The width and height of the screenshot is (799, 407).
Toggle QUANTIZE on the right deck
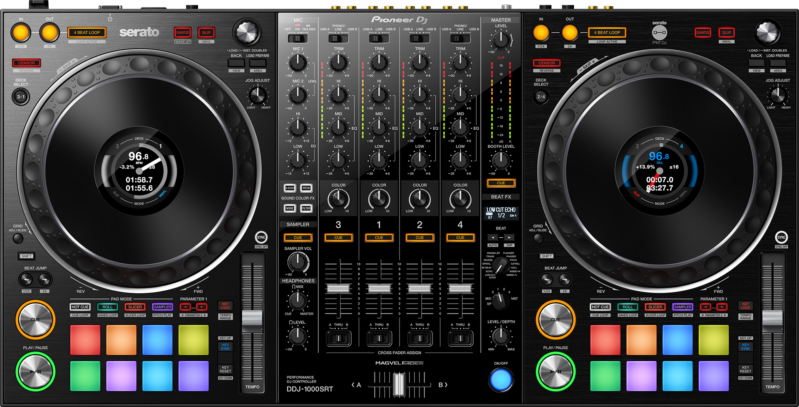pos(703,32)
